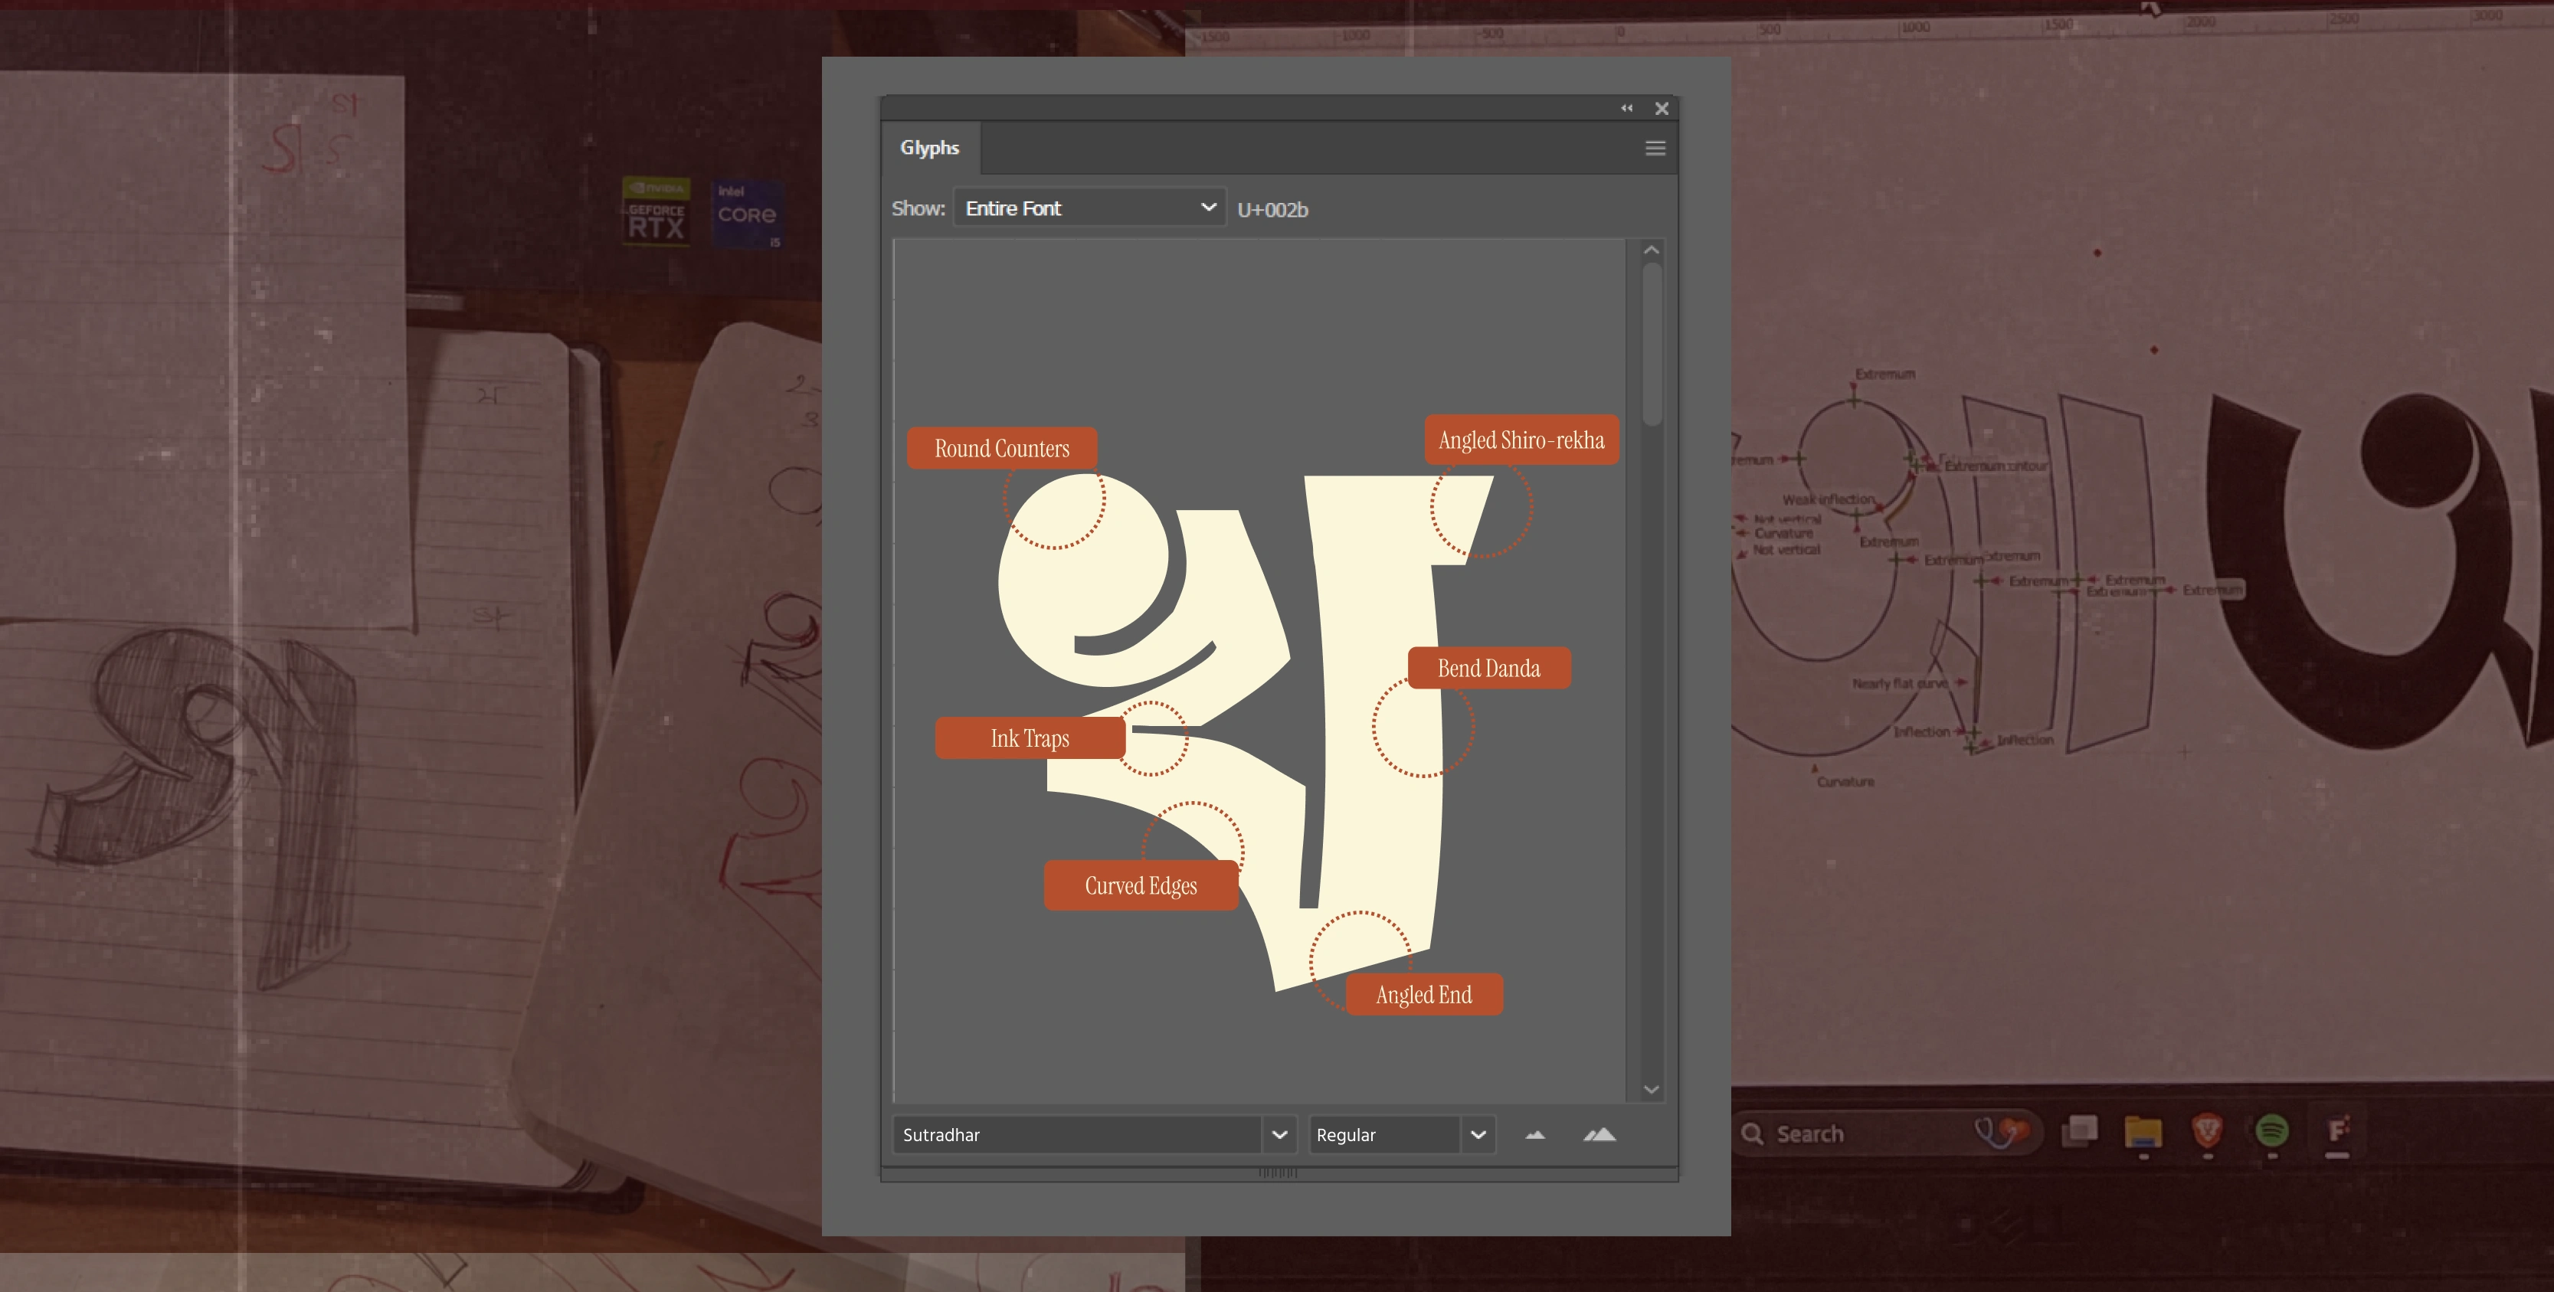
Task: Collapse the panel with double-arrow icon
Action: [1627, 108]
